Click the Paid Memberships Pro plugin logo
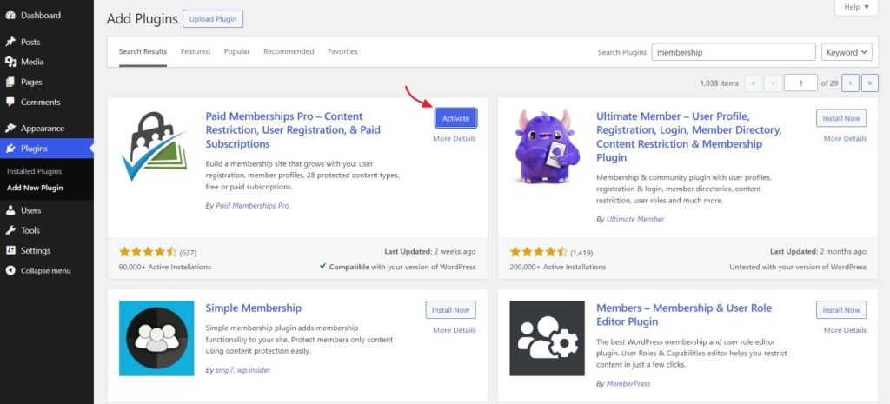Image resolution: width=890 pixels, height=404 pixels. 155,146
